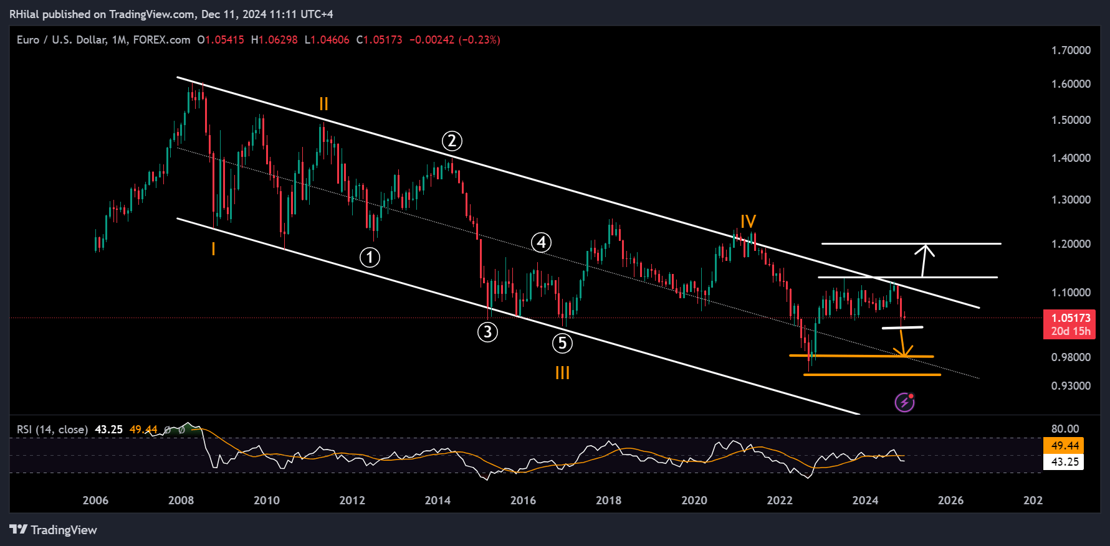1110x546 pixels.
Task: Click the low price value L1.04606
Action: pos(327,40)
